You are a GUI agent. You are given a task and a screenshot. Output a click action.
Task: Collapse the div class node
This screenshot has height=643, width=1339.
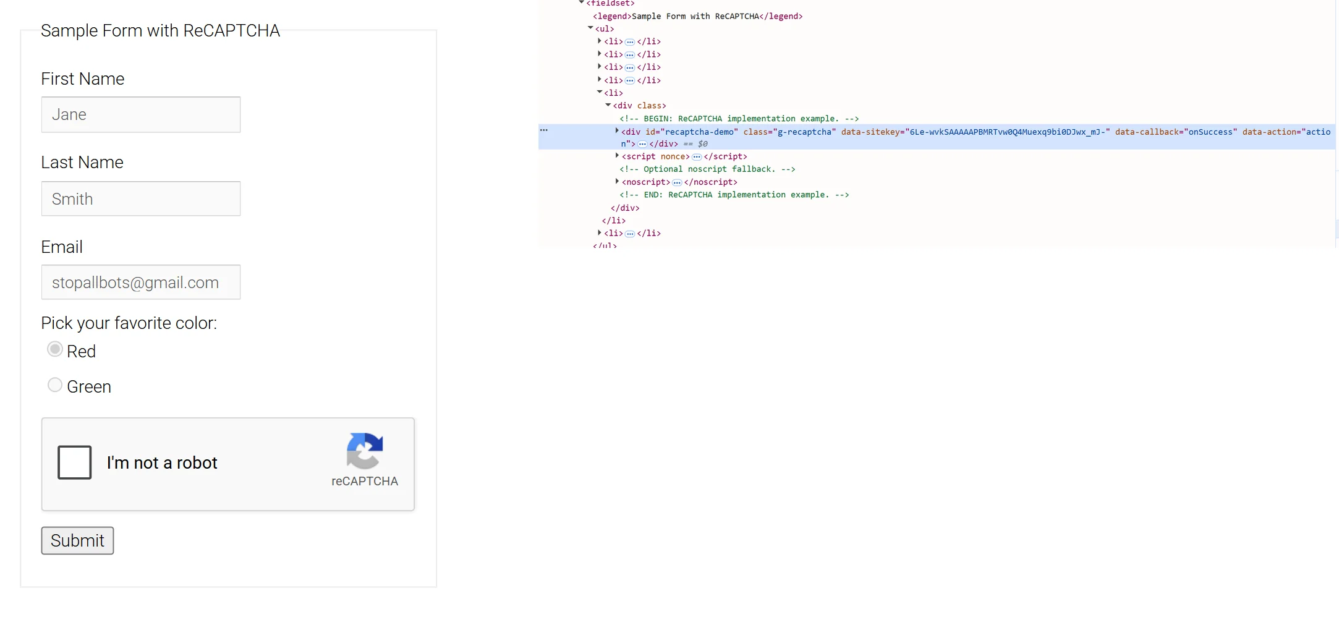click(608, 105)
